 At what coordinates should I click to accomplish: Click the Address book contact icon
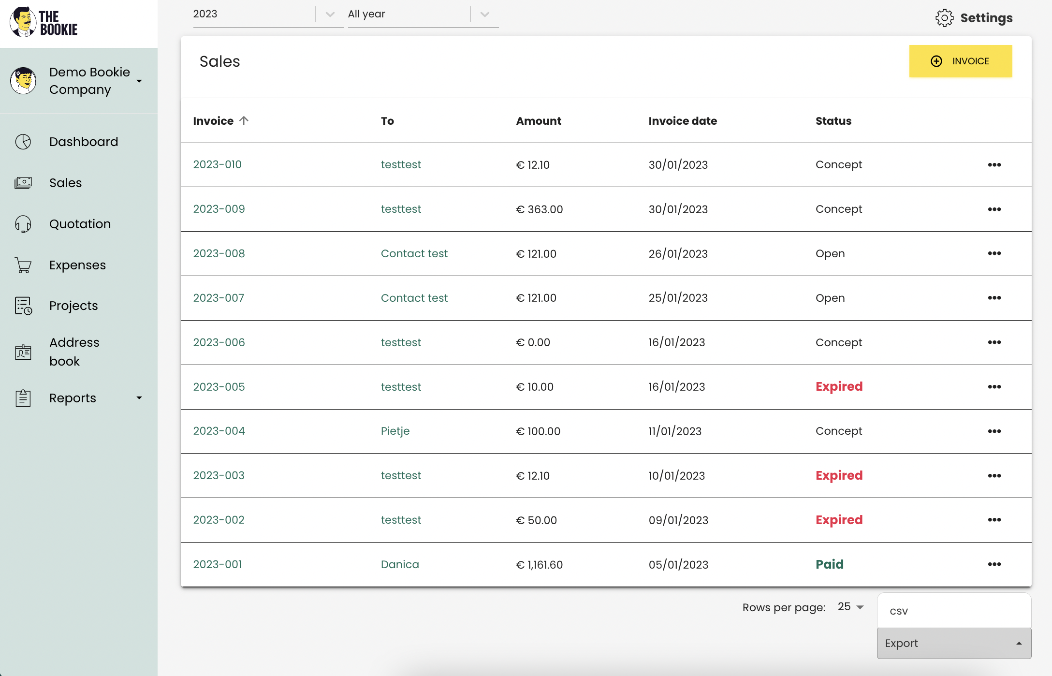tap(23, 352)
